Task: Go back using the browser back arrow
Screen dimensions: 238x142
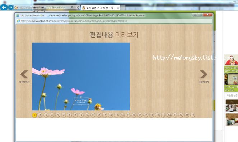Action: tap(4, 7)
